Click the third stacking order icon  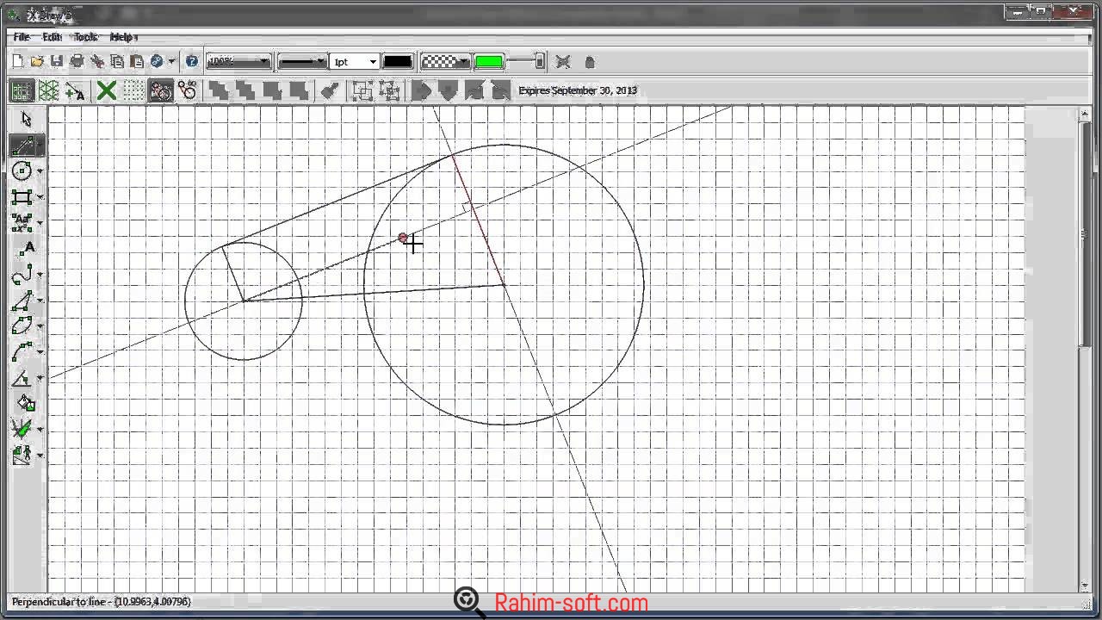pyautogui.click(x=272, y=90)
